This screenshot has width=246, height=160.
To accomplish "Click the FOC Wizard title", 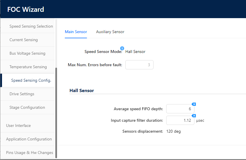I will (x=26, y=9).
